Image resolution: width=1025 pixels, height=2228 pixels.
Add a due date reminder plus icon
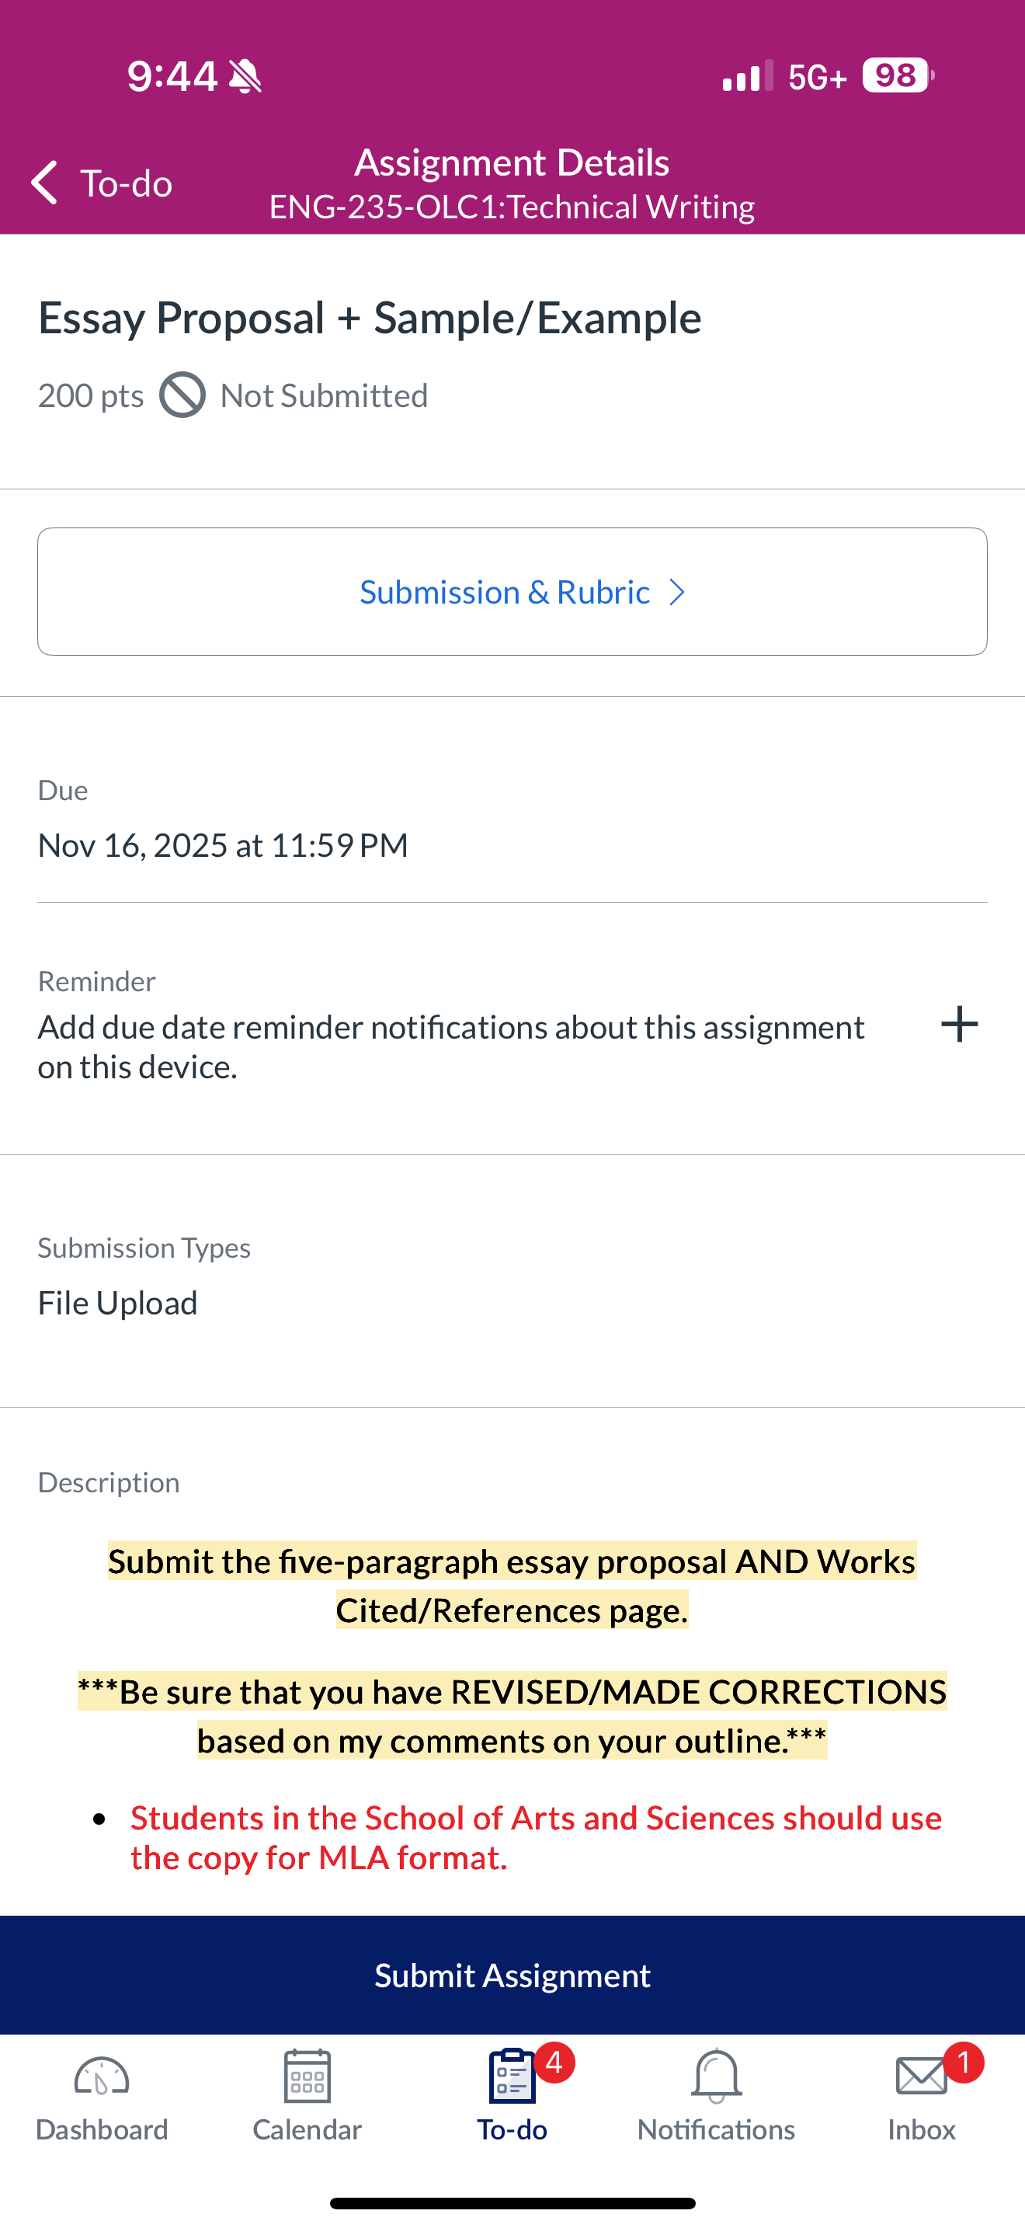coord(959,1025)
